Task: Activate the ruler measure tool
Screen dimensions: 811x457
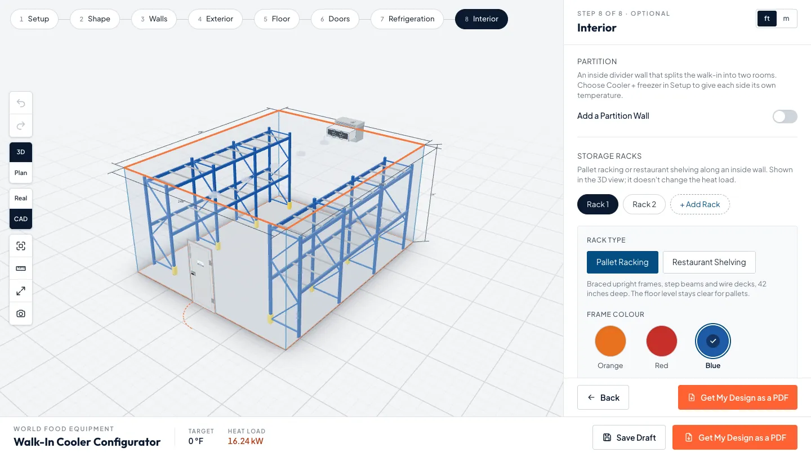Action: (21, 268)
